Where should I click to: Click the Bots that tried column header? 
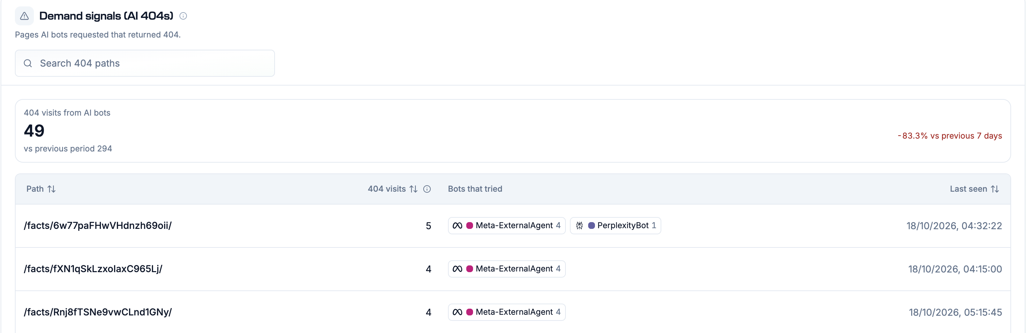(x=475, y=189)
